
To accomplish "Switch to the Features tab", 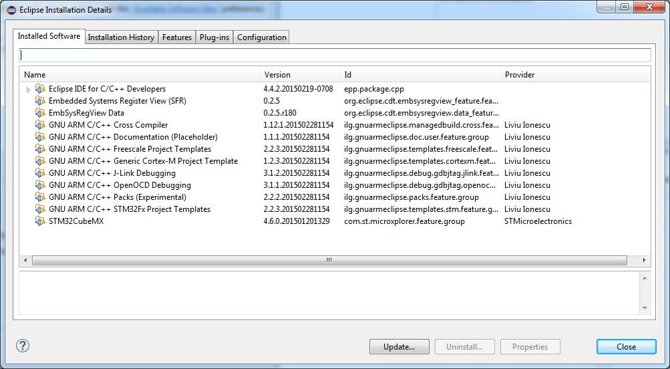I will pos(177,37).
